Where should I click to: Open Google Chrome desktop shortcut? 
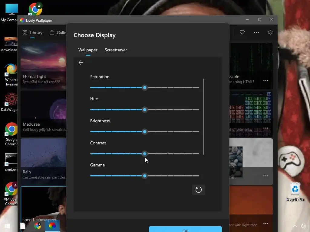coord(11,134)
